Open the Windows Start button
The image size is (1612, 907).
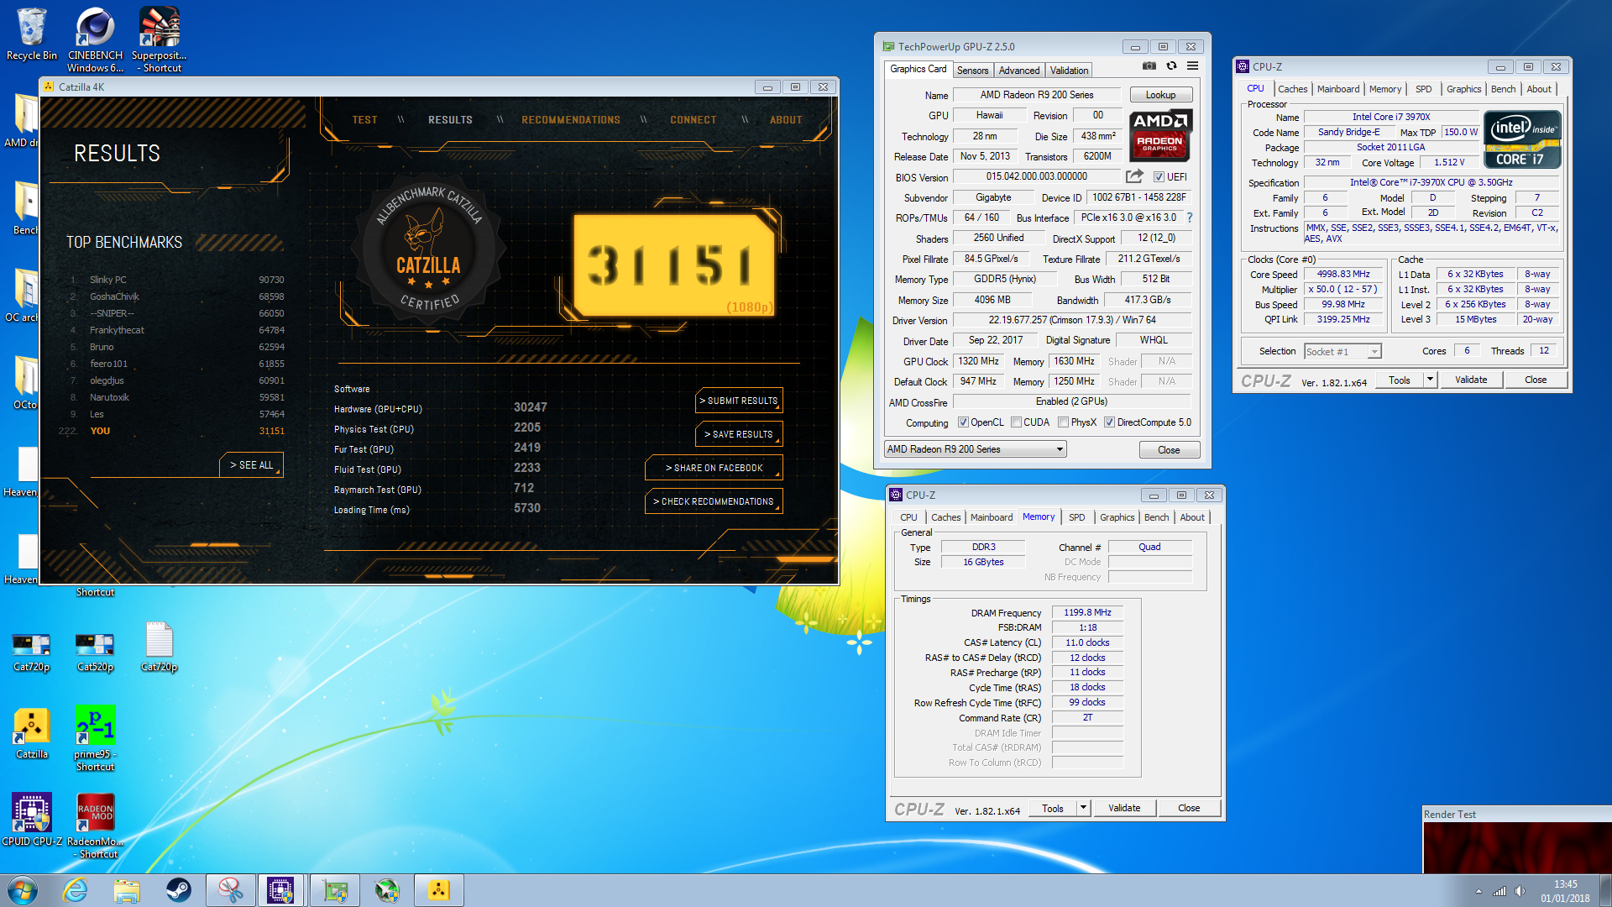[23, 890]
